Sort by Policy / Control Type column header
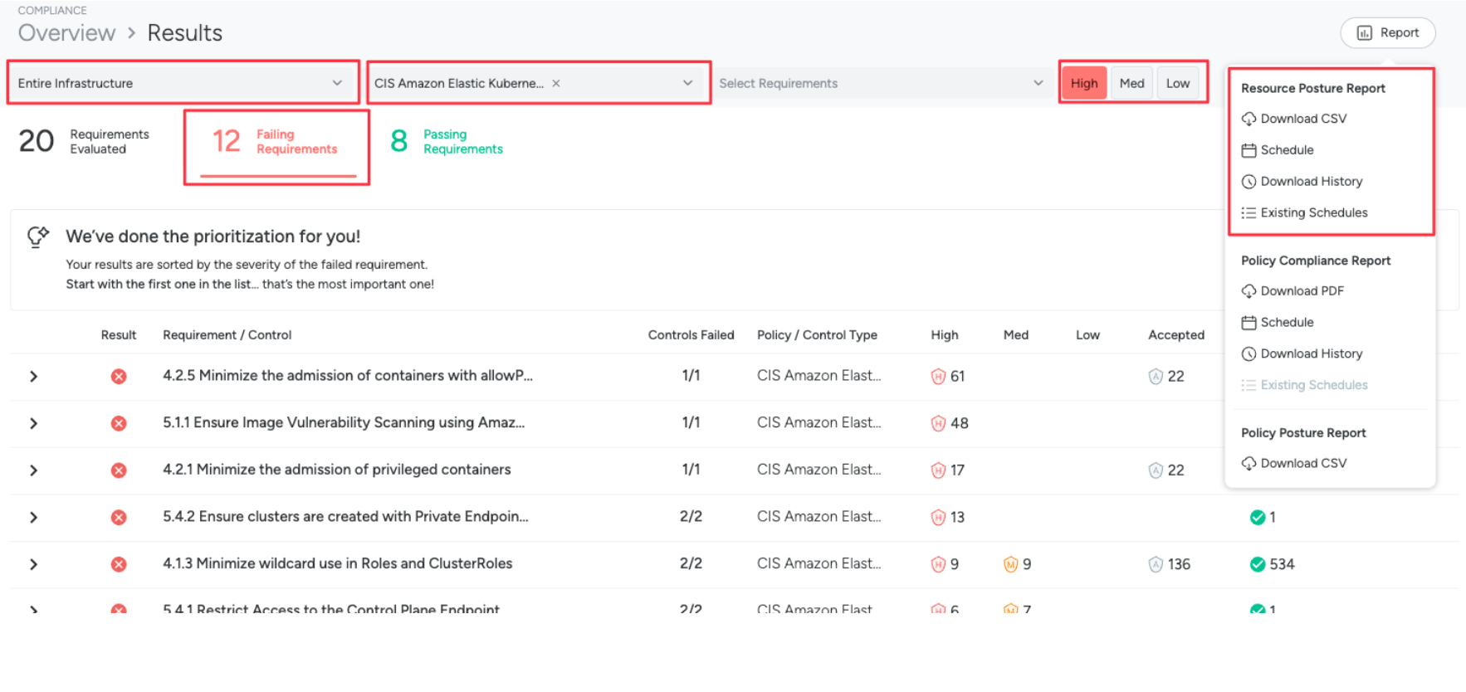 817,335
